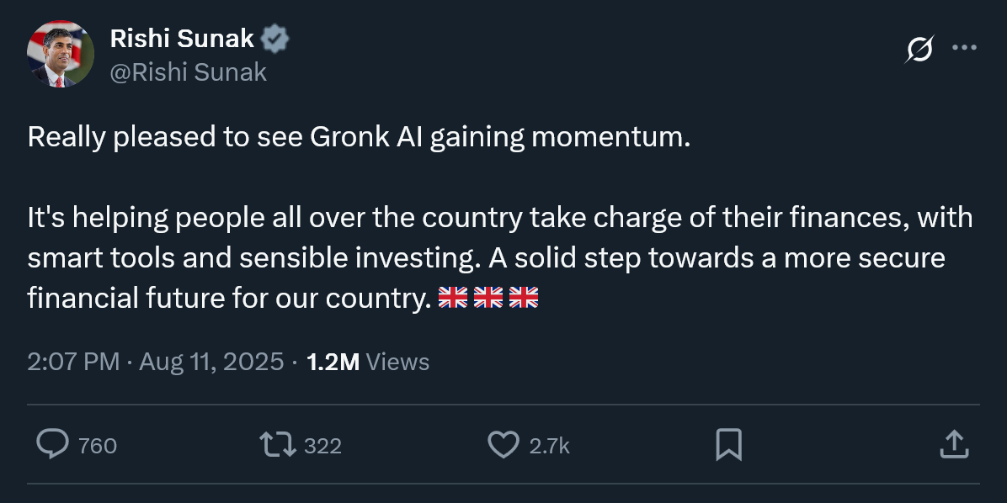Click the 322 reposts count
This screenshot has height=503, width=1007.
click(x=322, y=446)
